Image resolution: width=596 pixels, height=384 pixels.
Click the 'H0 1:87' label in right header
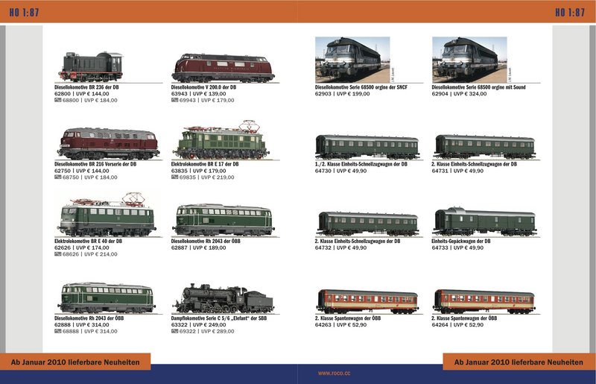point(570,13)
